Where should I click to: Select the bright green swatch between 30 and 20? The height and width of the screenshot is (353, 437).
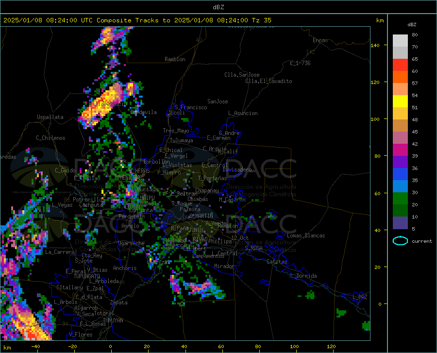[x=400, y=199]
